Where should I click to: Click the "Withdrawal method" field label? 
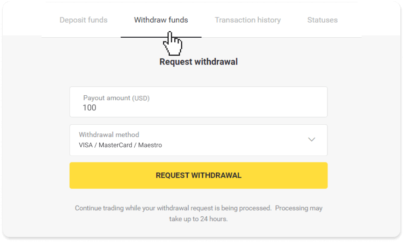click(x=109, y=135)
